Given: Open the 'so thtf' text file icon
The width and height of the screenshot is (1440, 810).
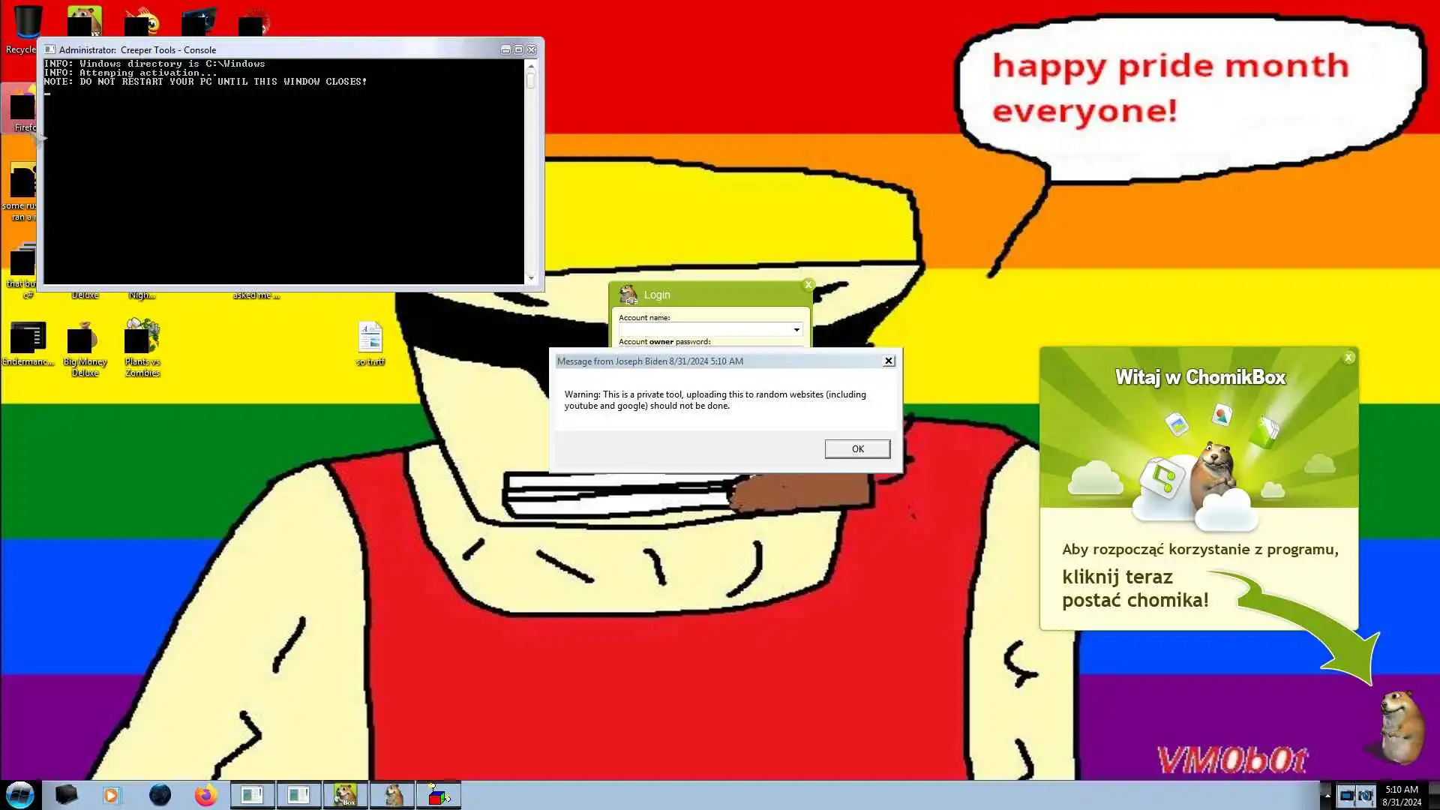Looking at the screenshot, I should [370, 339].
